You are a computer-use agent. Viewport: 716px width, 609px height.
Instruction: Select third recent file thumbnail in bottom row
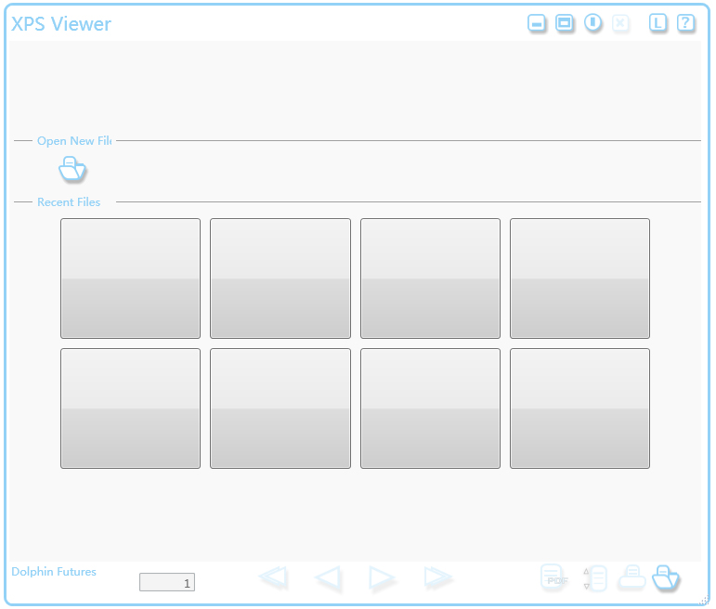[430, 408]
